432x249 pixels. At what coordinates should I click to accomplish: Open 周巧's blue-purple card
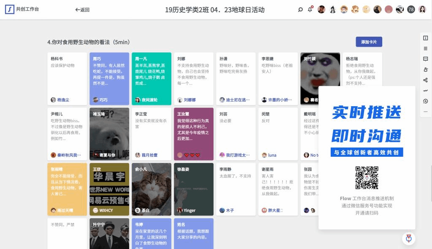[x=109, y=74]
